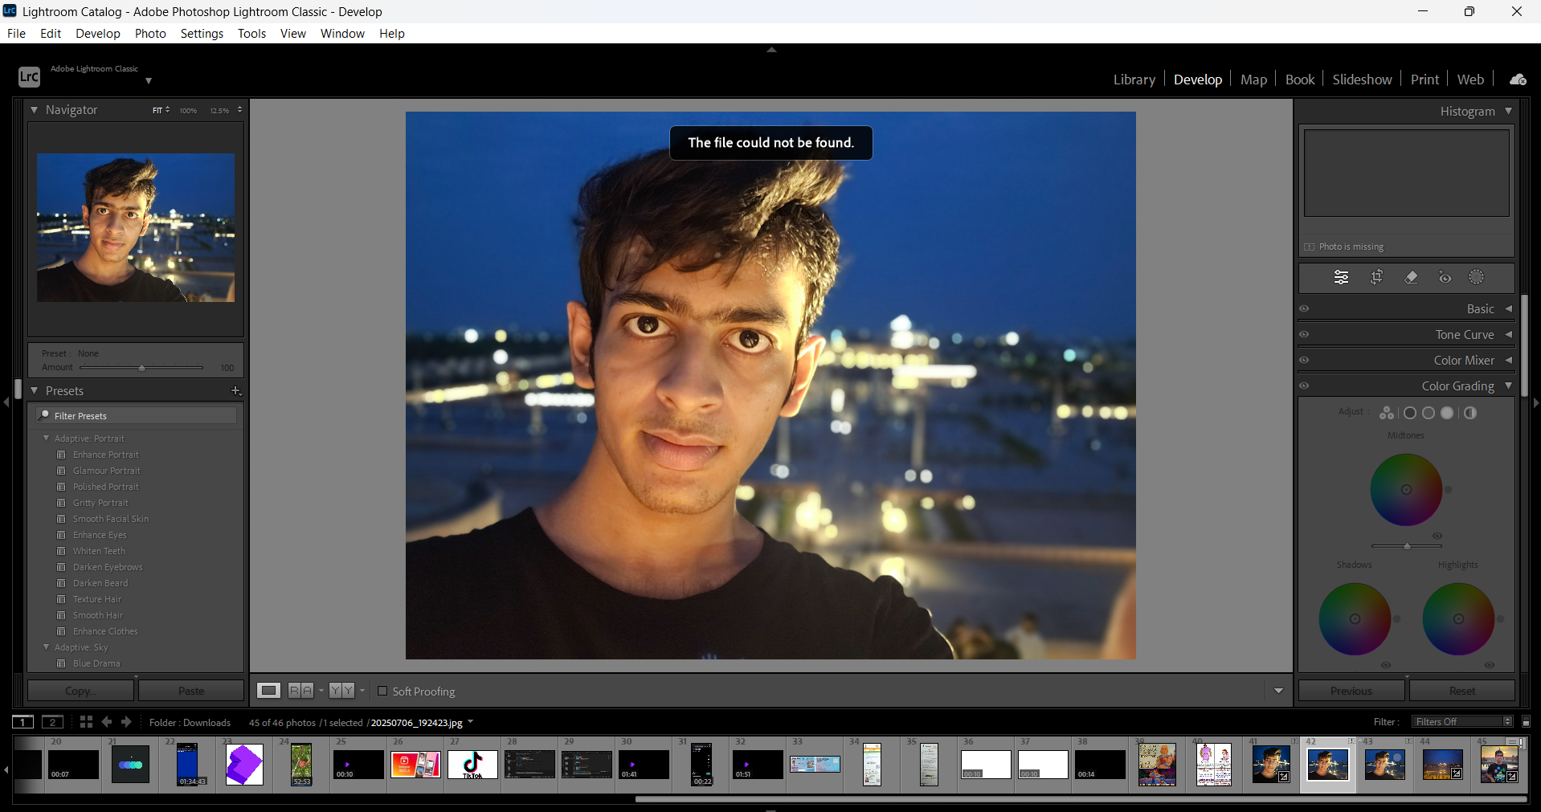Expand the Basic panel arrow
This screenshot has width=1541, height=812.
[1508, 308]
